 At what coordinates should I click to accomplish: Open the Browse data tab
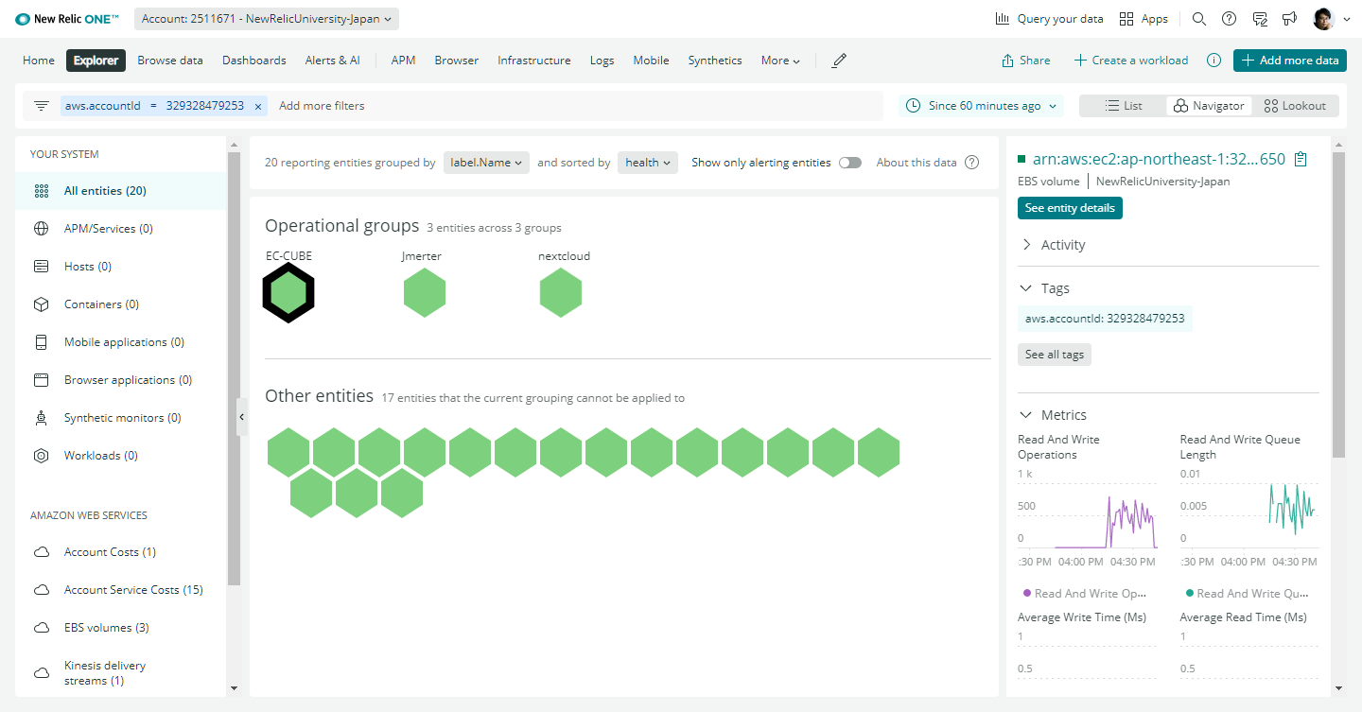170,61
